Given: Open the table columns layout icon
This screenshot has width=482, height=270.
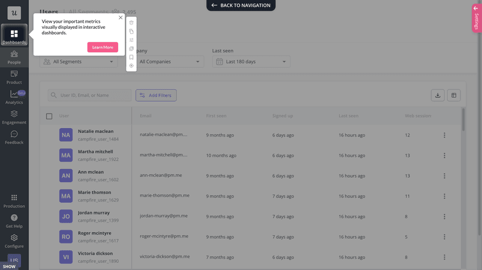Looking at the screenshot, I should point(455,95).
